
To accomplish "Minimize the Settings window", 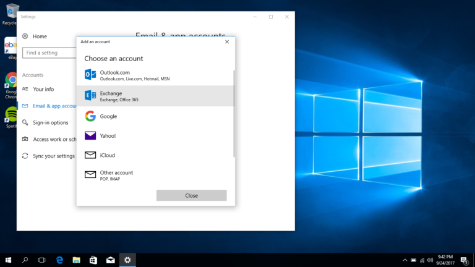I will tap(255, 17).
